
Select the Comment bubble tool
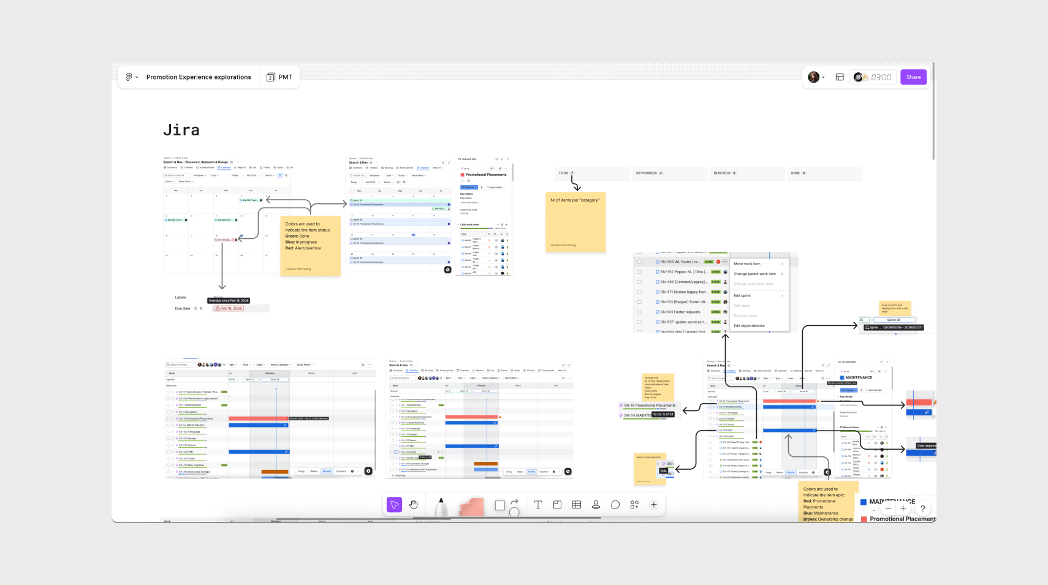click(x=615, y=505)
